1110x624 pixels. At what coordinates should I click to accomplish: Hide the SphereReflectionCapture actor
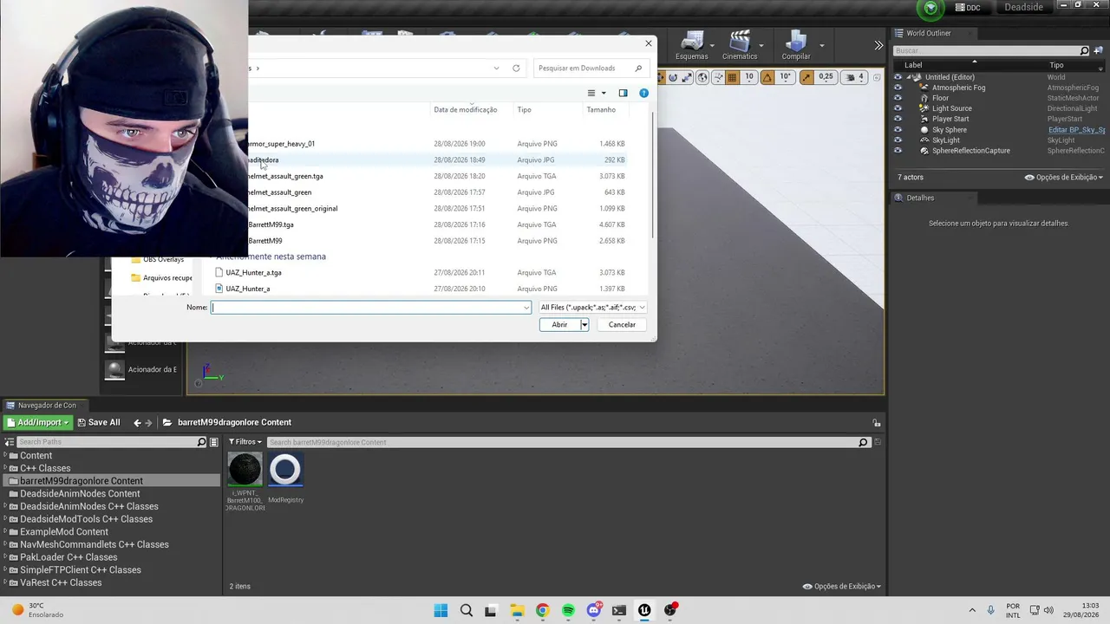pos(898,151)
